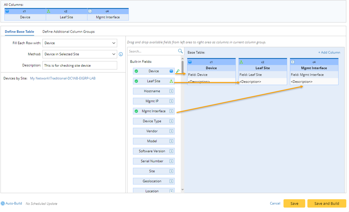Click the site icon in the Base Table c2 header

[x=241, y=62]
